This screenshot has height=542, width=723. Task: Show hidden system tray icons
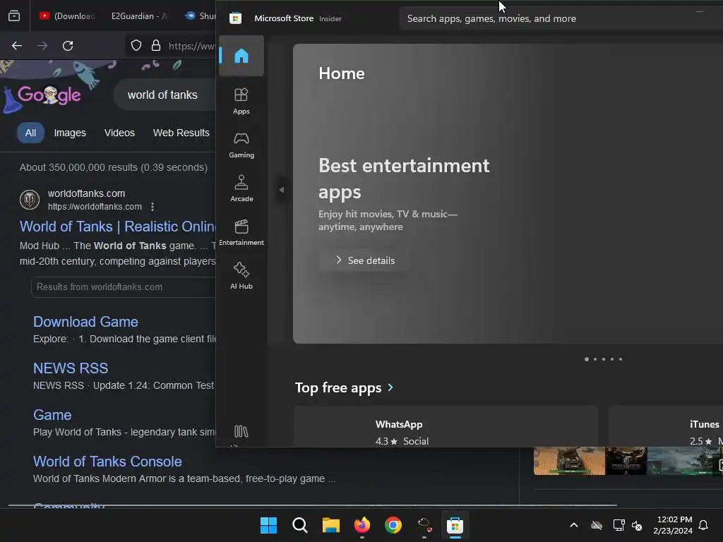[x=574, y=525]
